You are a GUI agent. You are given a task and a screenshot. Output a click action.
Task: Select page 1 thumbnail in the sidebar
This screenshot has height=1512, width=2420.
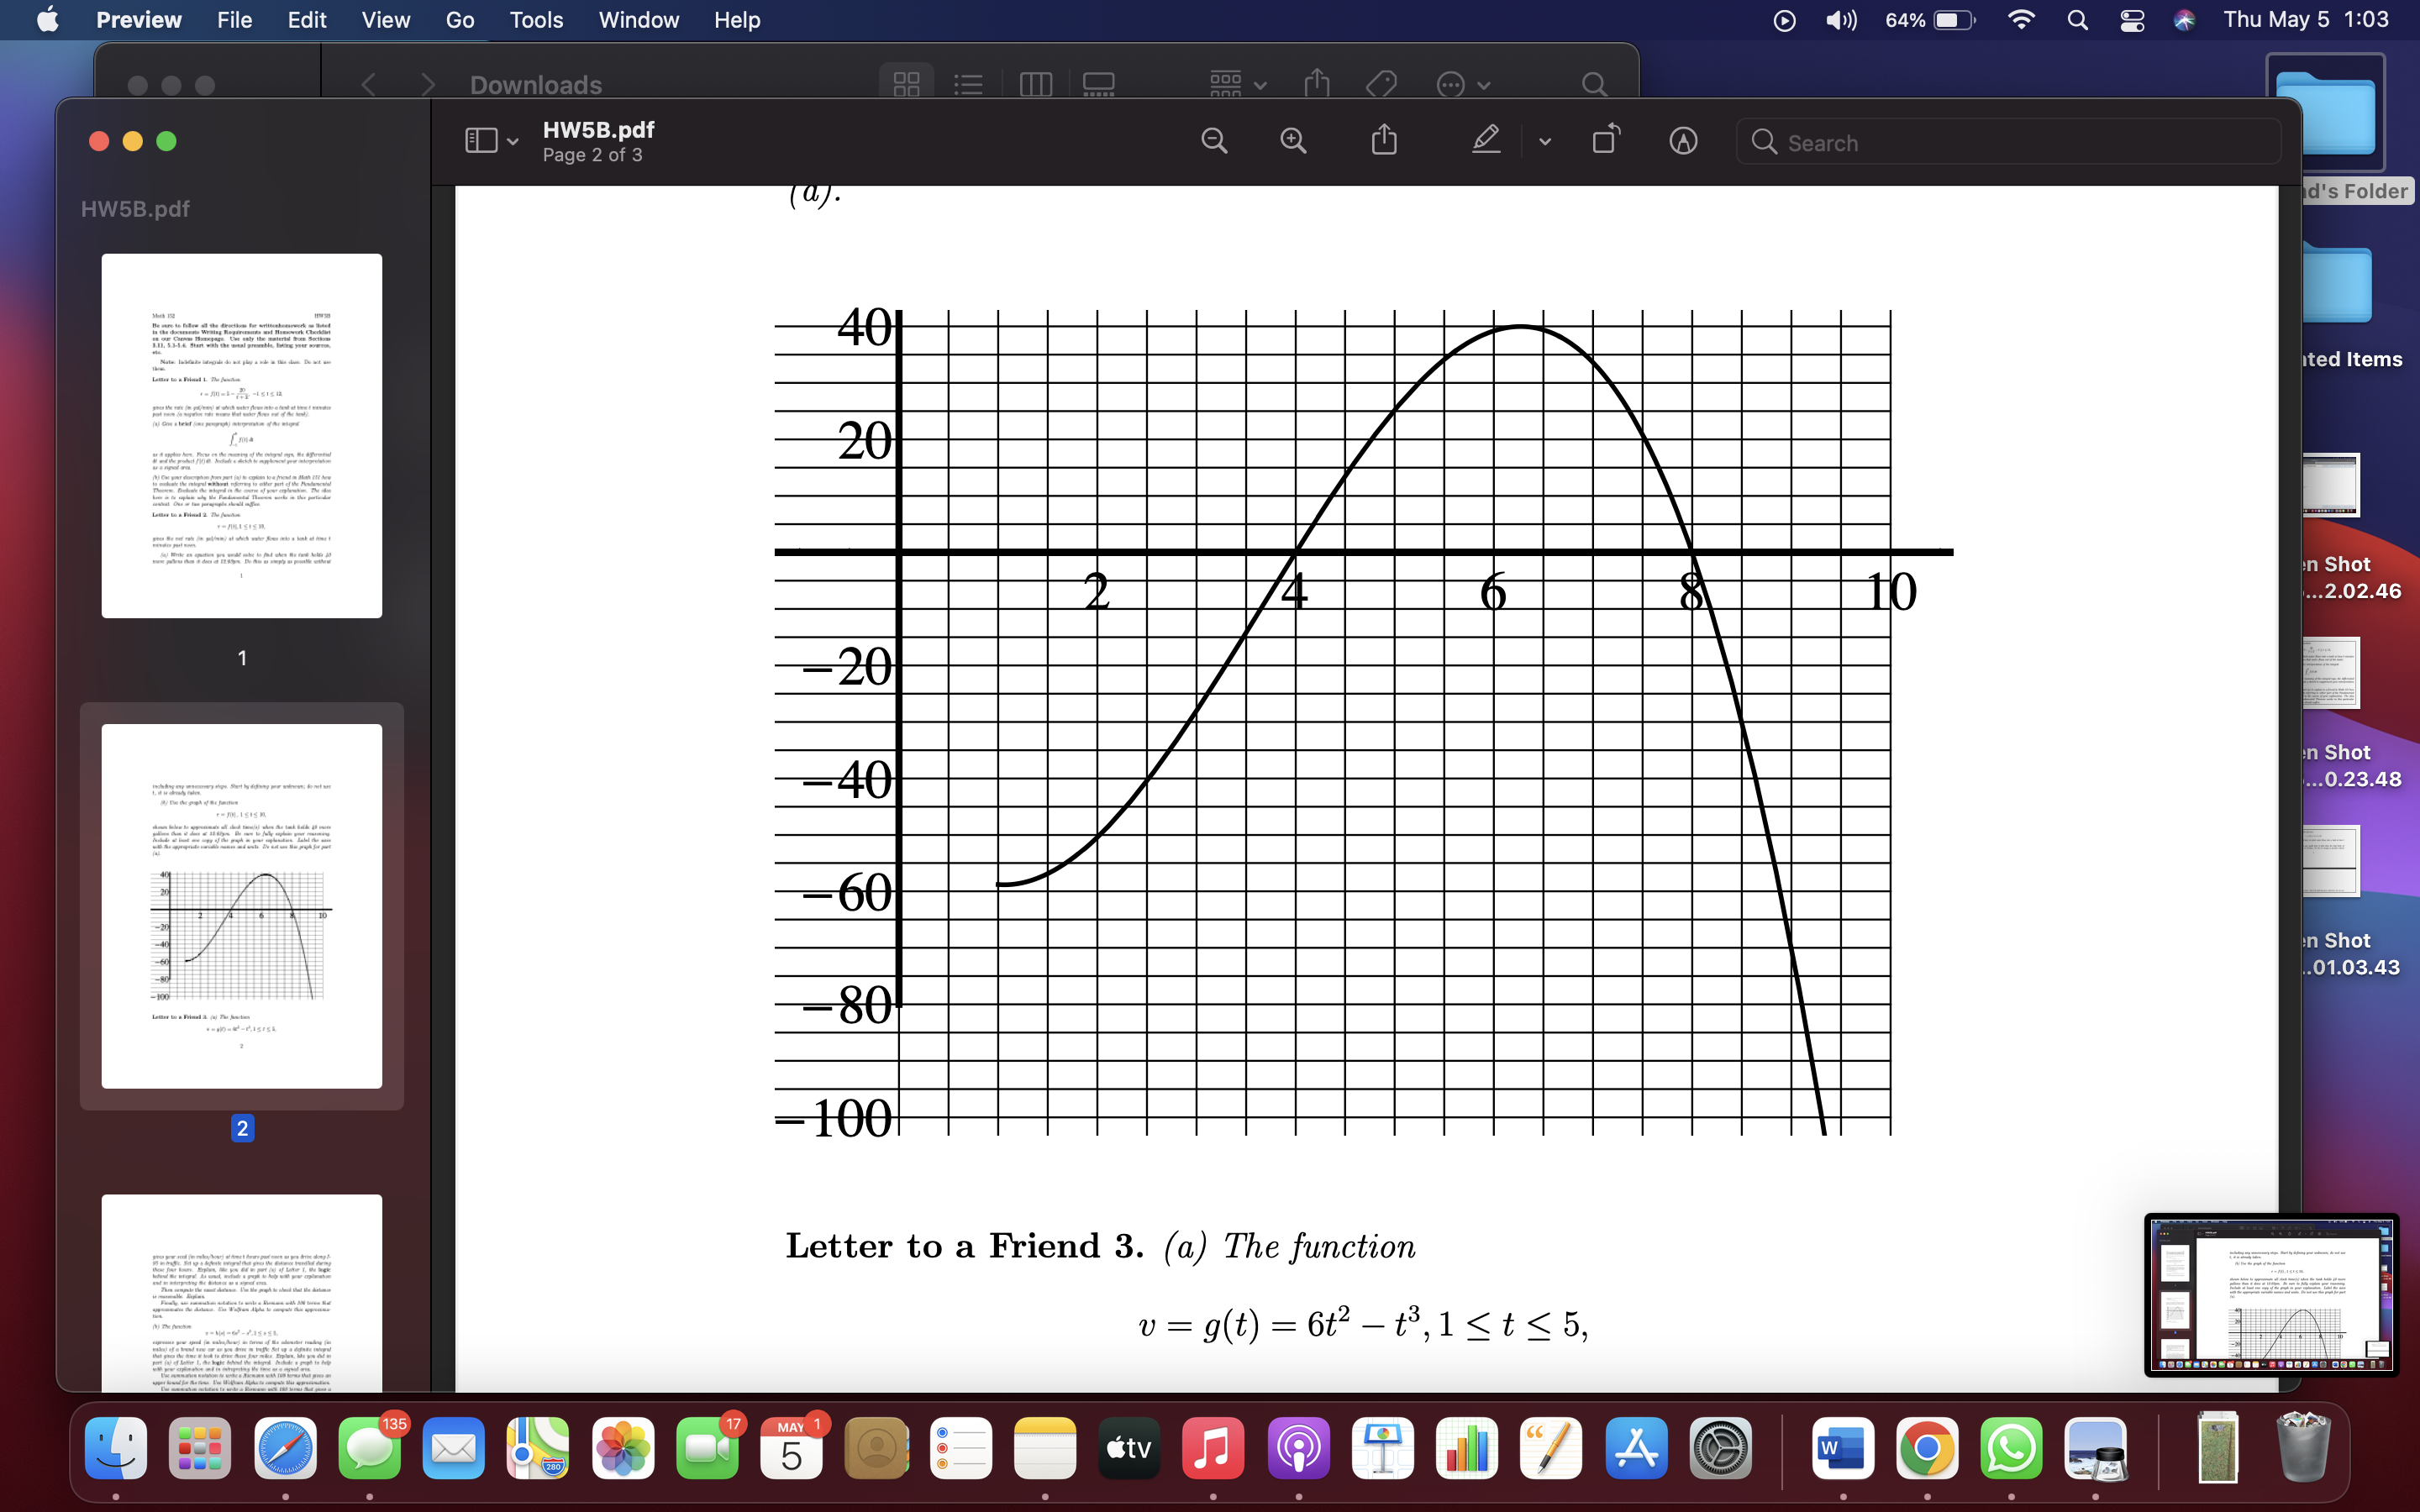coord(241,435)
